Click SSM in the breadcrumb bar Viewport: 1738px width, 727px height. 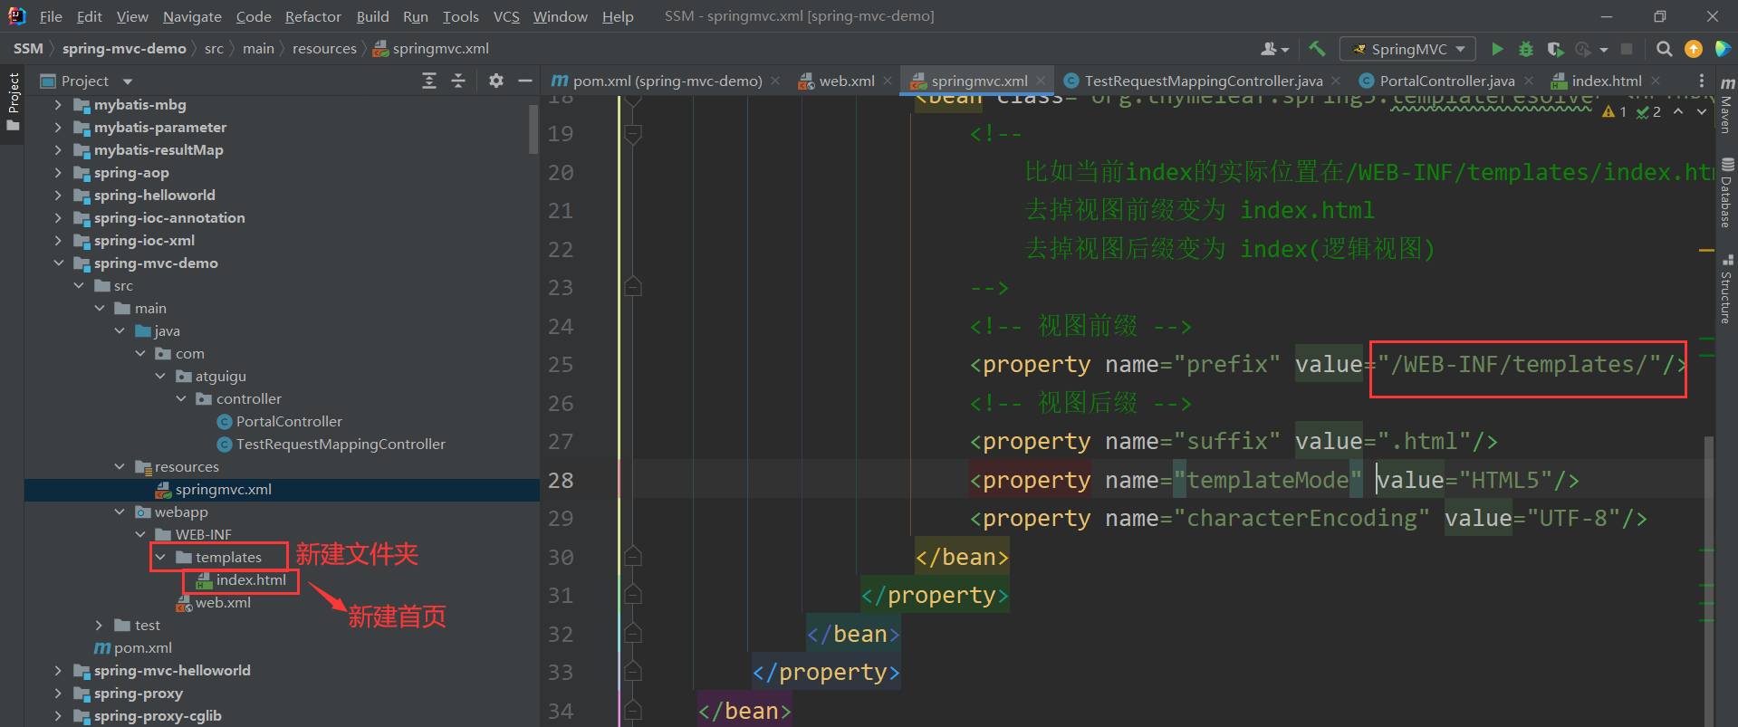(28, 49)
